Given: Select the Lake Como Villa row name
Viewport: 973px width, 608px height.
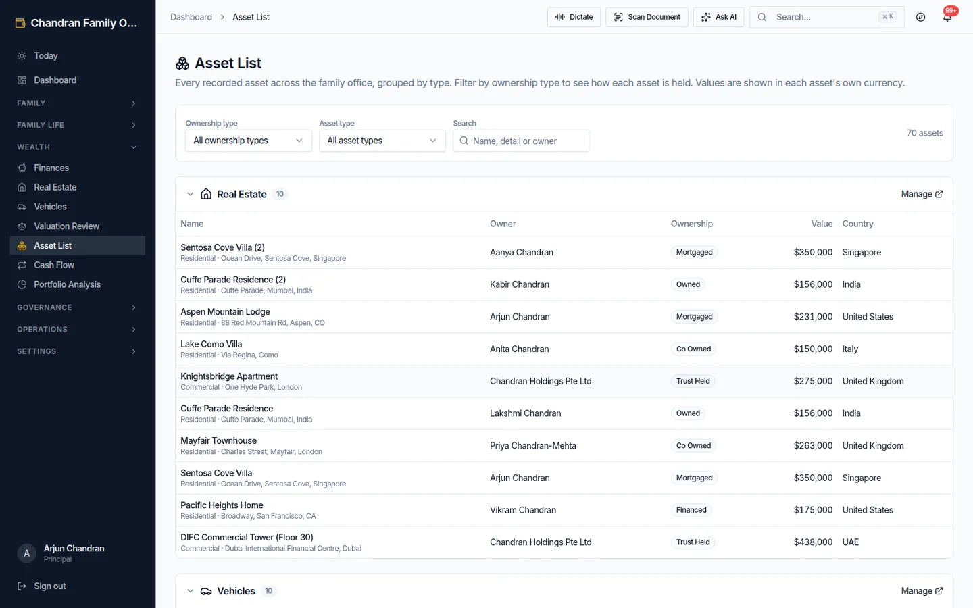Looking at the screenshot, I should [211, 345].
